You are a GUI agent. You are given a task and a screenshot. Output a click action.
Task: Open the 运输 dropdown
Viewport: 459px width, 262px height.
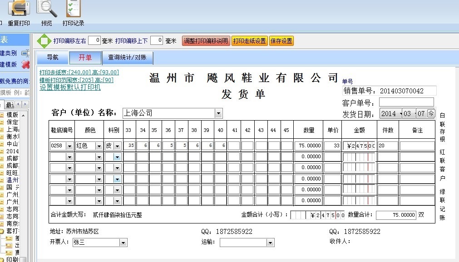[x=270, y=243]
